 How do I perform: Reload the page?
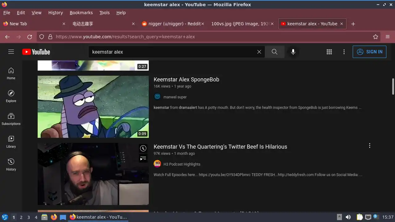click(x=30, y=37)
